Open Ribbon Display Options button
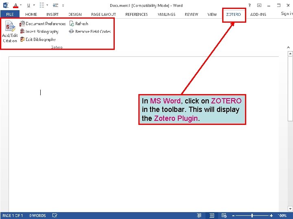The image size is (293, 219). (259, 5)
